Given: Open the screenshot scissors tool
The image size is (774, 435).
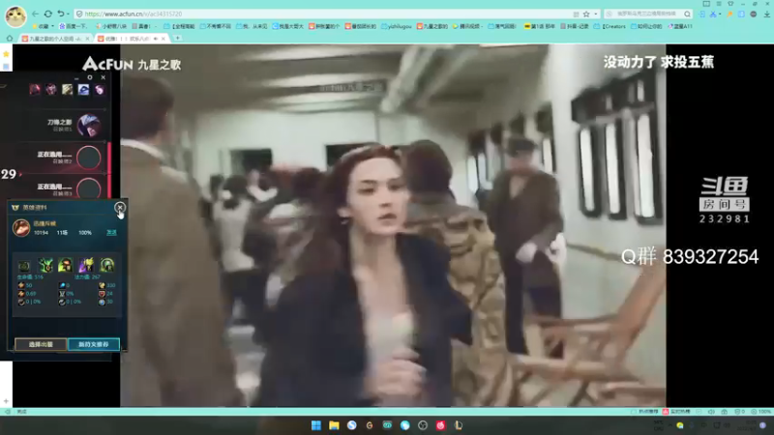Looking at the screenshot, I should click(713, 14).
